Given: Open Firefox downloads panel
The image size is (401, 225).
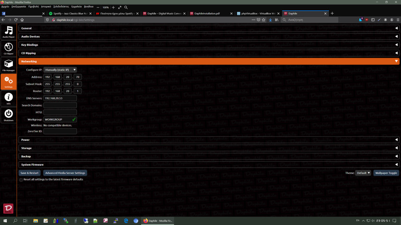Looking at the screenshot, I should [x=270, y=20].
